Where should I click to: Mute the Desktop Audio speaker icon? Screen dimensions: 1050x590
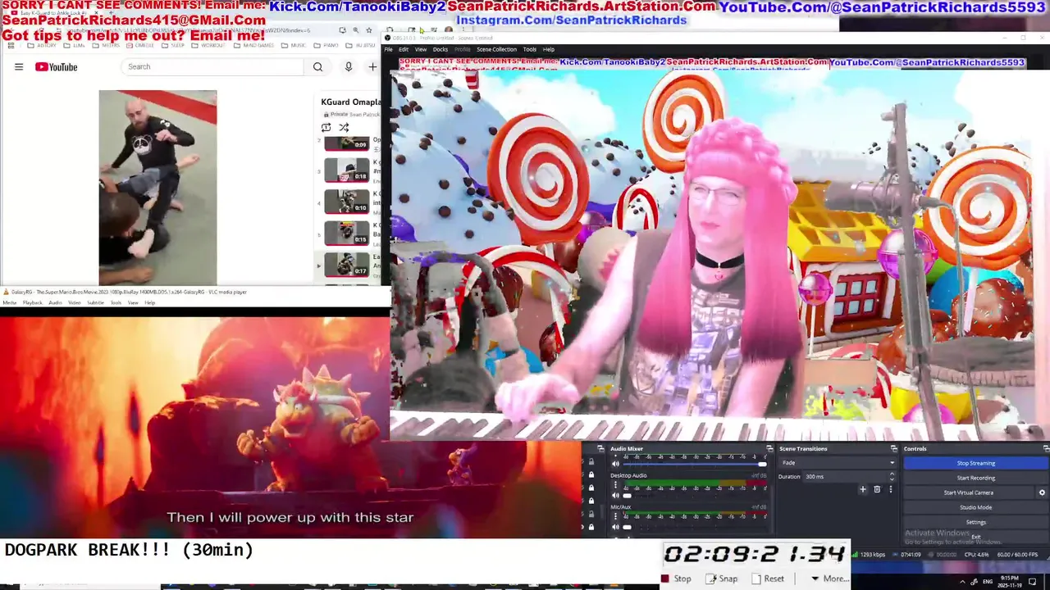click(615, 496)
